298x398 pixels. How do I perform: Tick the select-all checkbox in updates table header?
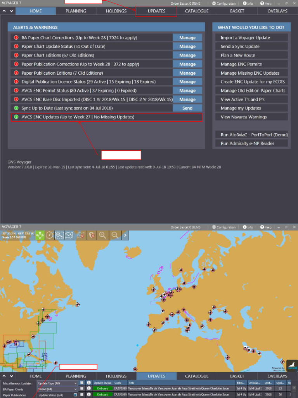coord(82,382)
